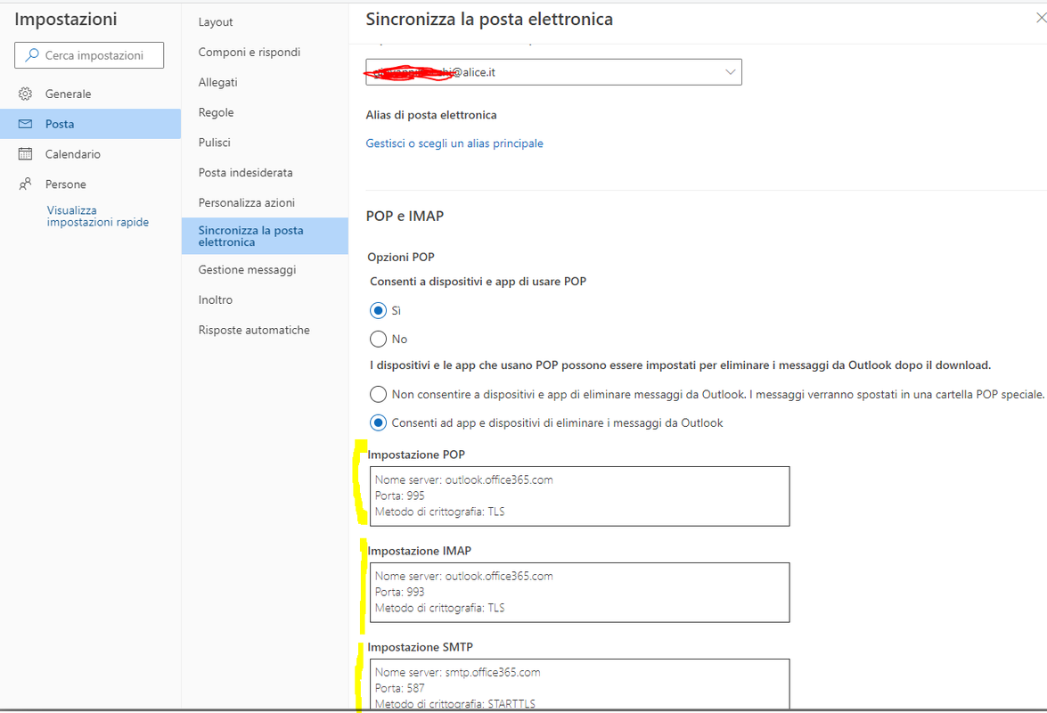Click IMAP 'Metodo di crittografia: TLS' line
This screenshot has height=713, width=1047.
tap(439, 608)
